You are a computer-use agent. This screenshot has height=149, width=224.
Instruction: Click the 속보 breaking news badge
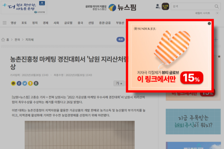[120, 39]
